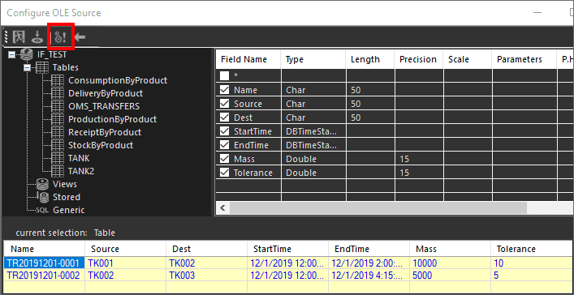Uncheck the Dest field checkbox

(x=224, y=118)
